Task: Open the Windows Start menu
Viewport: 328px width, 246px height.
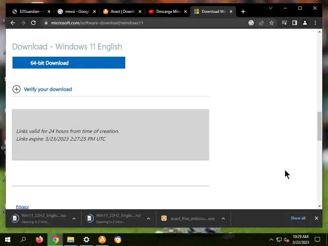Action: [8, 240]
